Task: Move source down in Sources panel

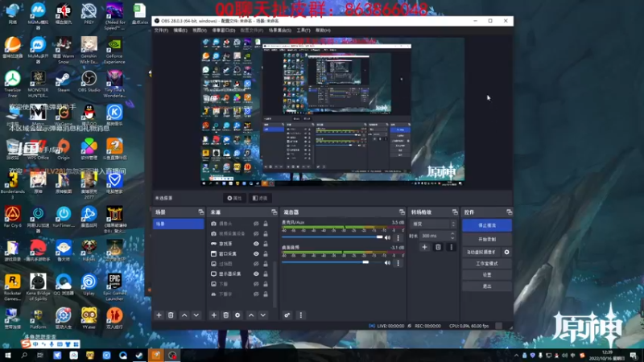Action: pos(263,315)
